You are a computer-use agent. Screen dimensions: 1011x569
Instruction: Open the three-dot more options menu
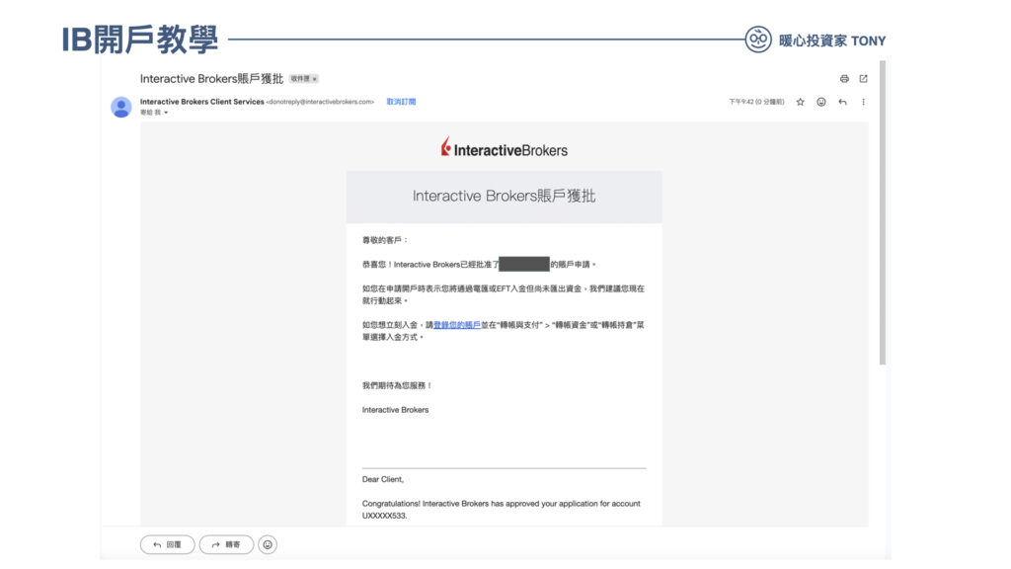(863, 102)
